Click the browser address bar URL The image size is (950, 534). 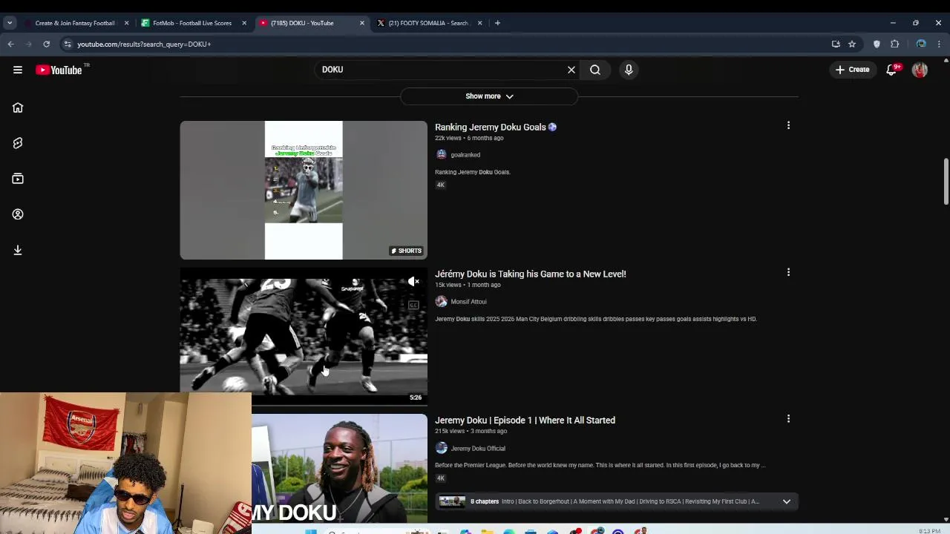point(144,44)
